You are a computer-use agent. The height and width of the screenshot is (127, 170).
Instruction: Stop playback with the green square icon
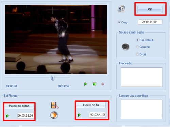click(x=95, y=84)
